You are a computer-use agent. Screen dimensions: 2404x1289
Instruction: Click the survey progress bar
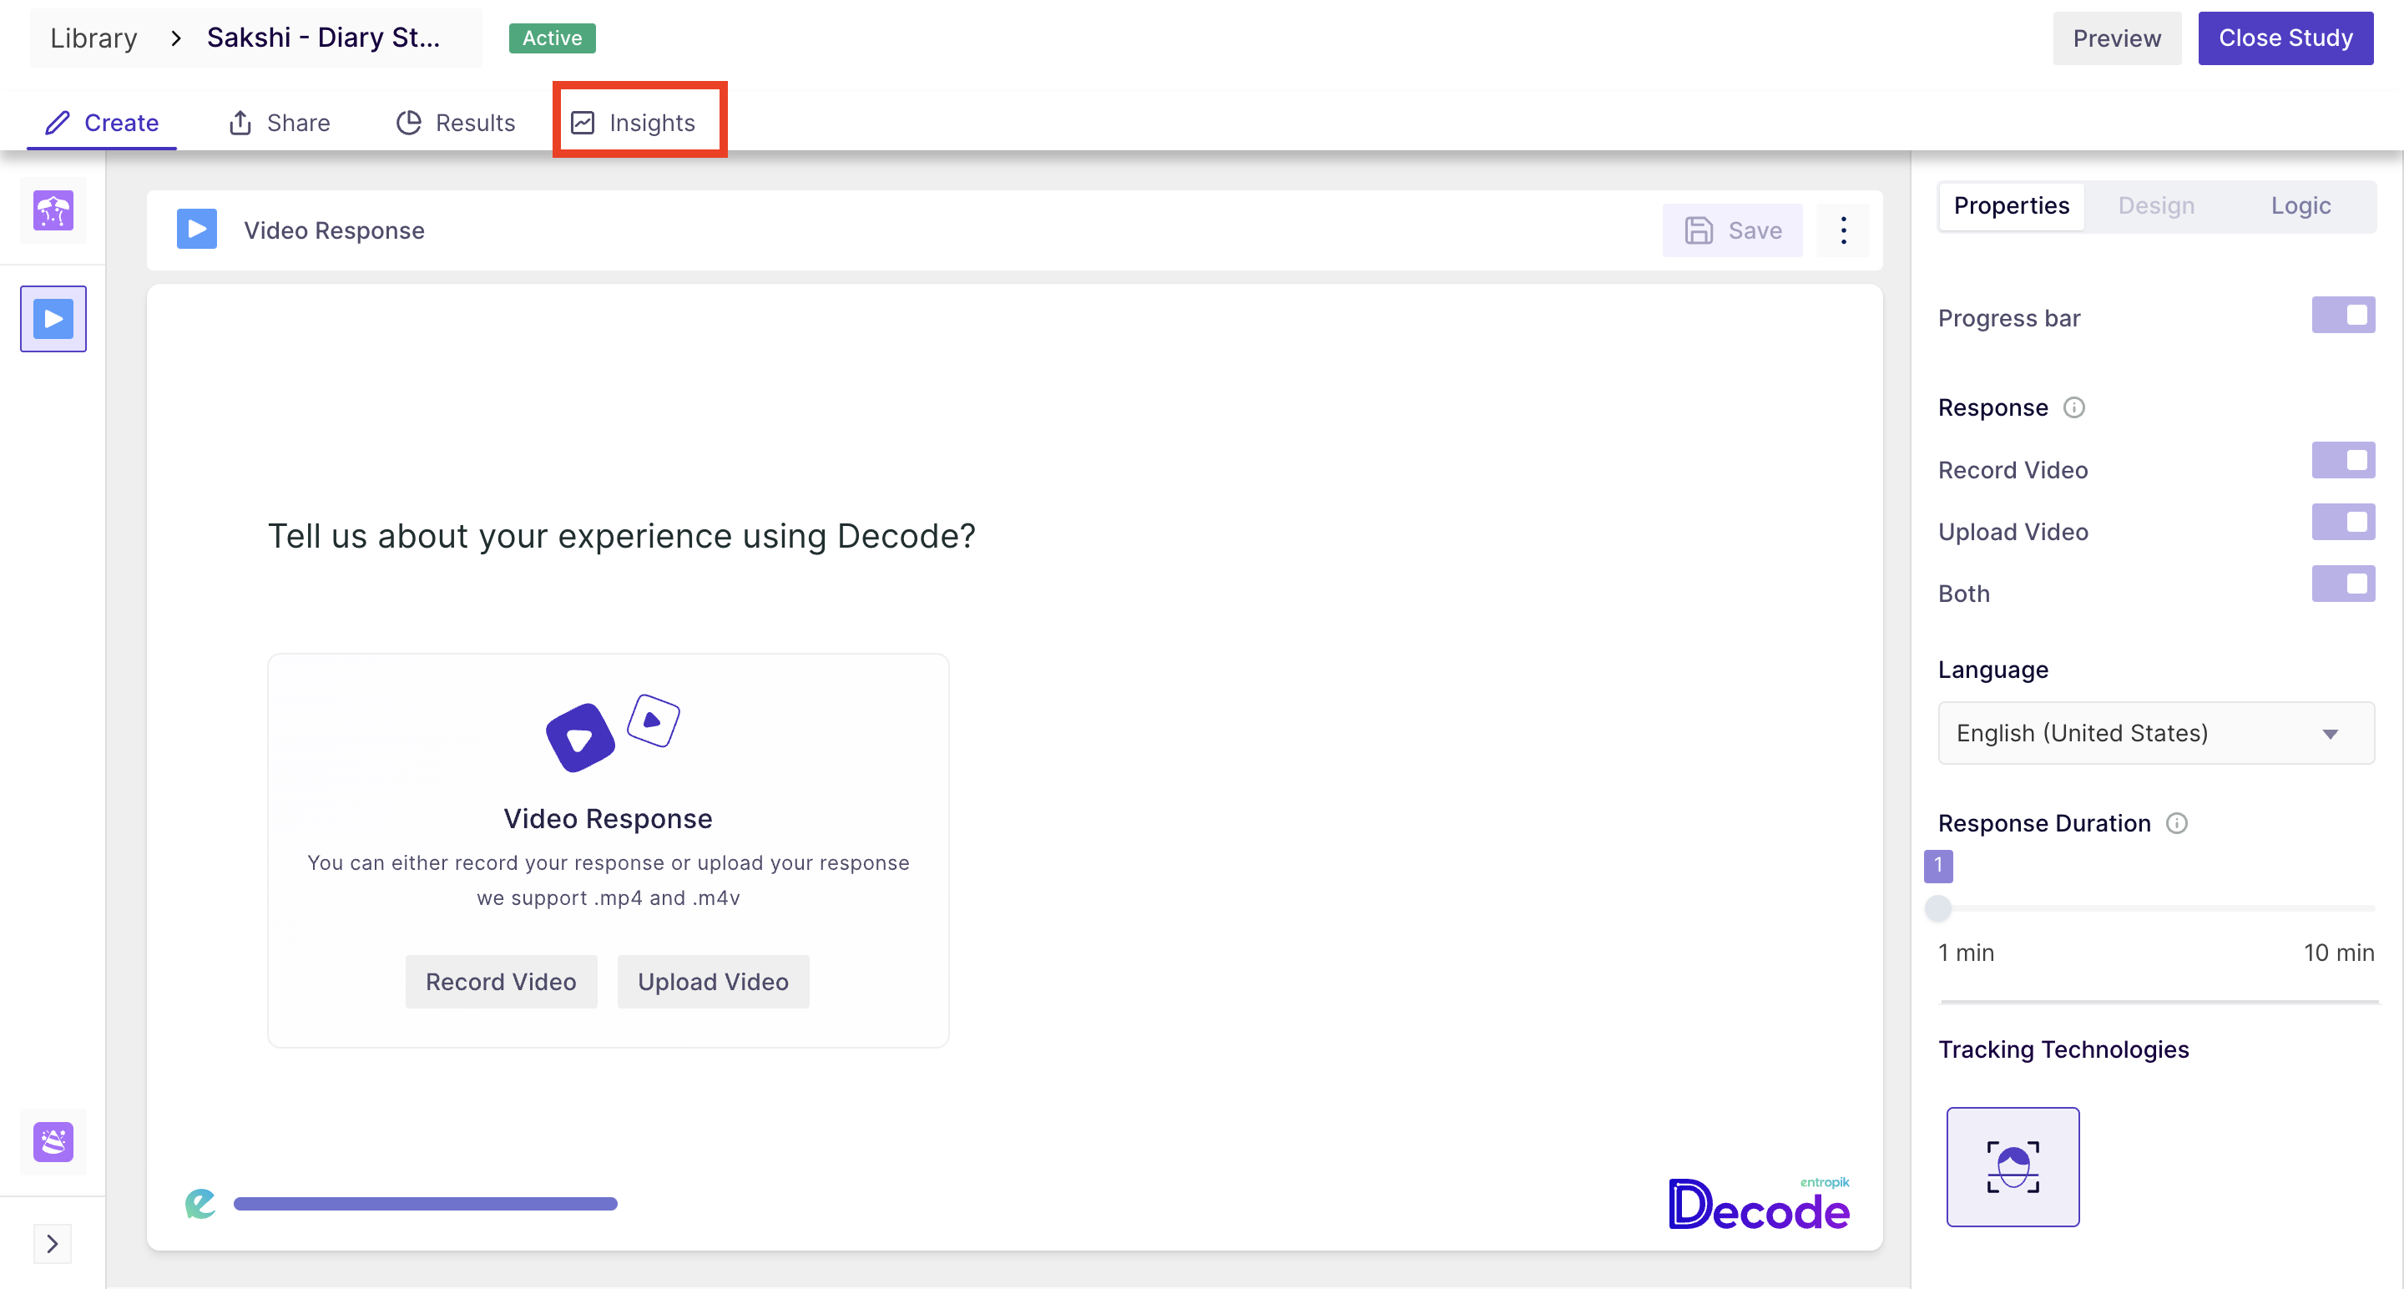tap(425, 1204)
